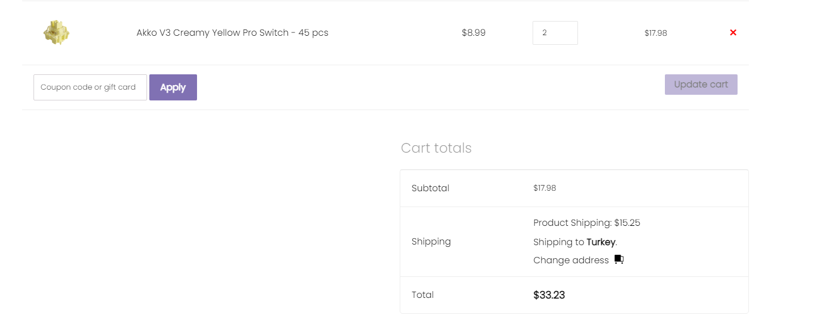Click the $8.99 unit price
The image size is (825, 324).
474,33
